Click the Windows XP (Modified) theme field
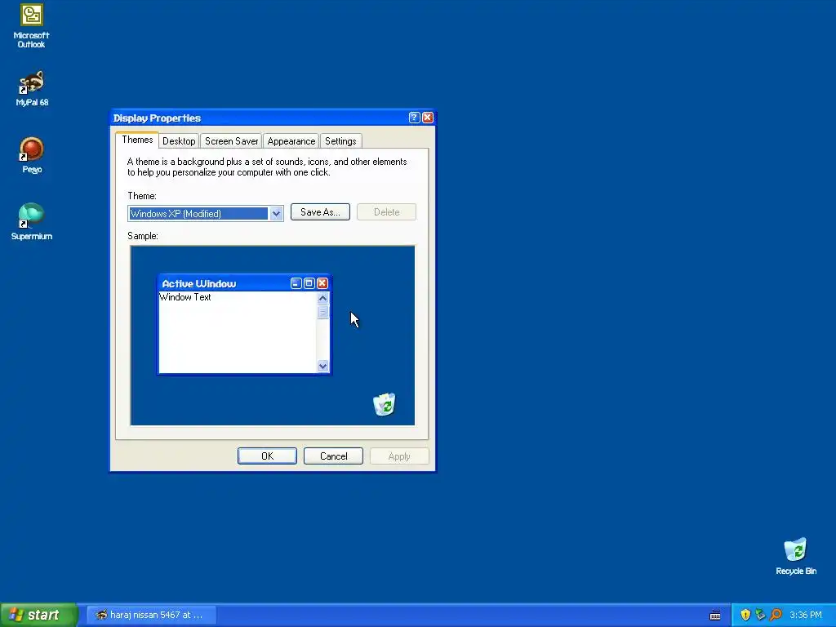The image size is (836, 627). pyautogui.click(x=205, y=214)
